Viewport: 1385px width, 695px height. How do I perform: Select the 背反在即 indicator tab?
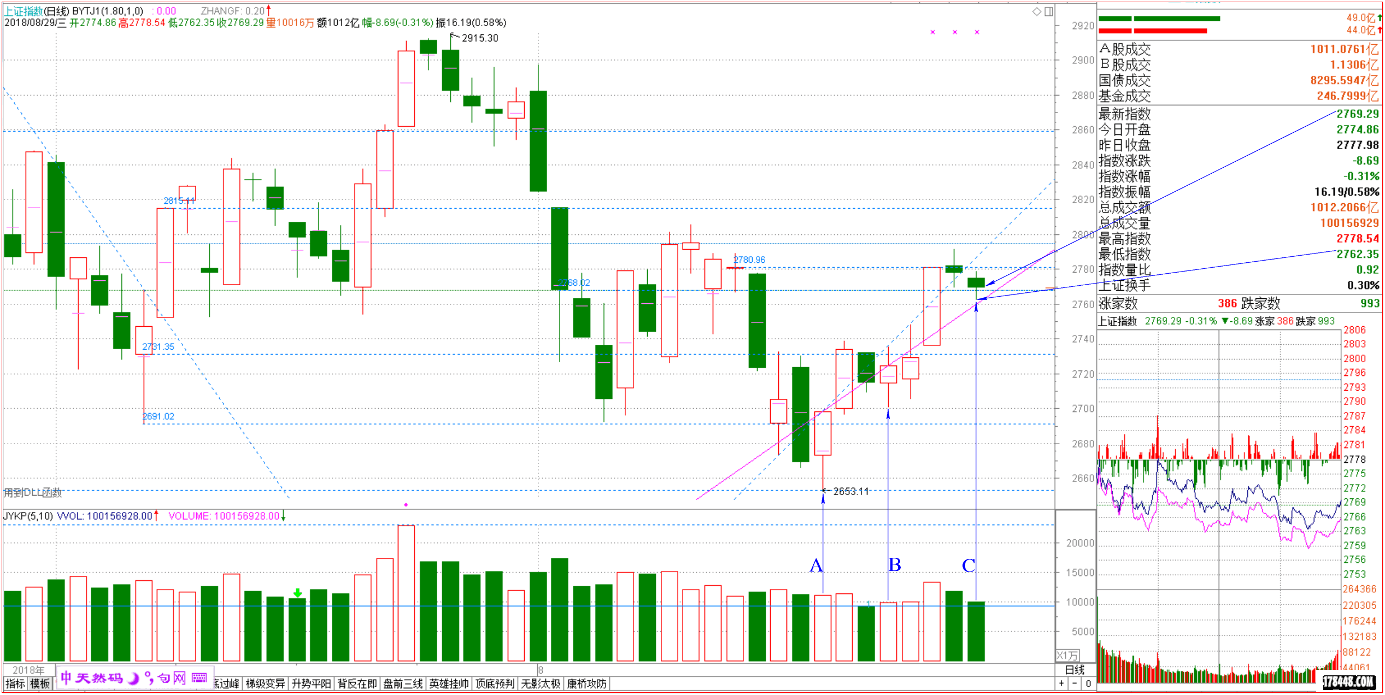357,684
